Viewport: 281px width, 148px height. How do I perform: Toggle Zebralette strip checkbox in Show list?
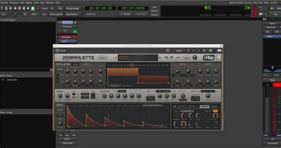(3, 80)
